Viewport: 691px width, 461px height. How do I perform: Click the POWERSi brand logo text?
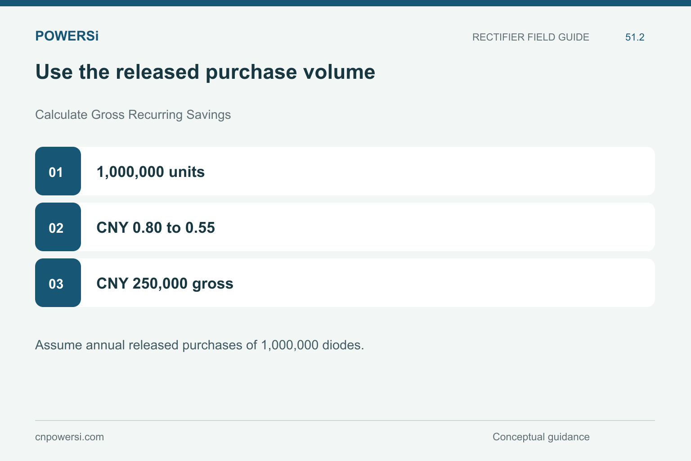pos(67,36)
